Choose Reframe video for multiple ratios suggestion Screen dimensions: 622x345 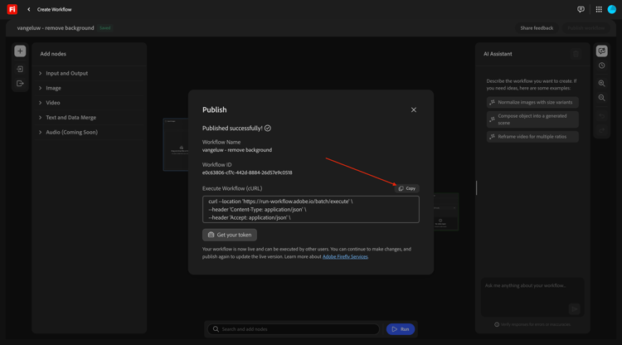(x=532, y=137)
